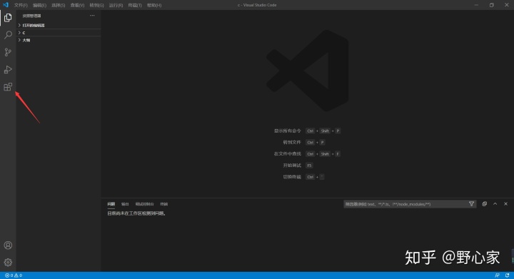Open the Extensions view

pos(8,87)
